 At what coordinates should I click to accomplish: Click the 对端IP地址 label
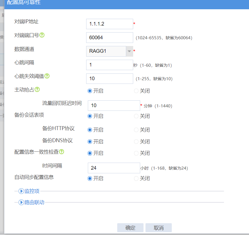[26, 22]
